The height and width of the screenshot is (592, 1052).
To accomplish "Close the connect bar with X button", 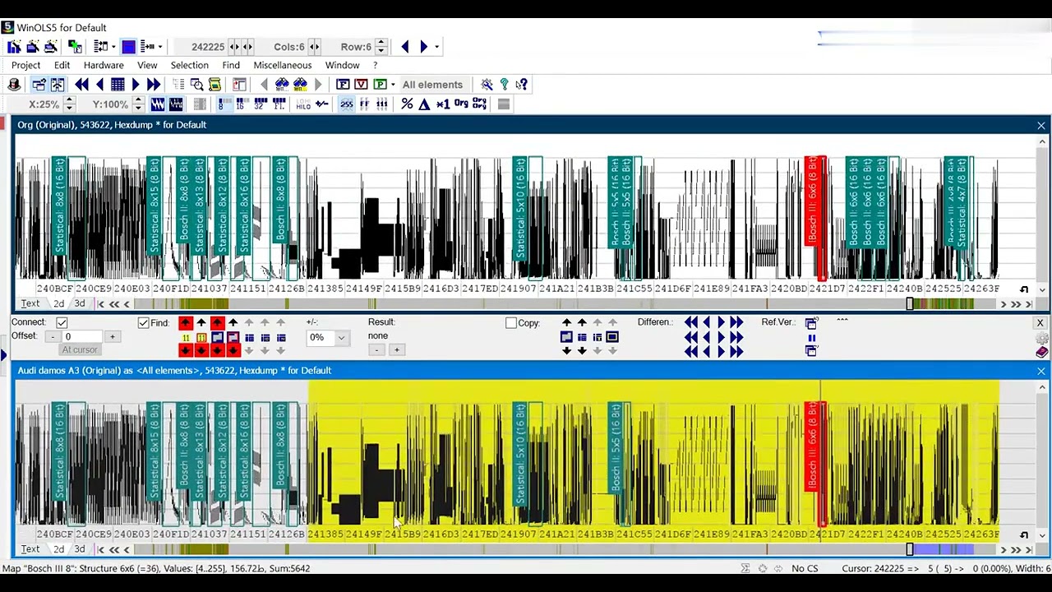I will point(1040,323).
